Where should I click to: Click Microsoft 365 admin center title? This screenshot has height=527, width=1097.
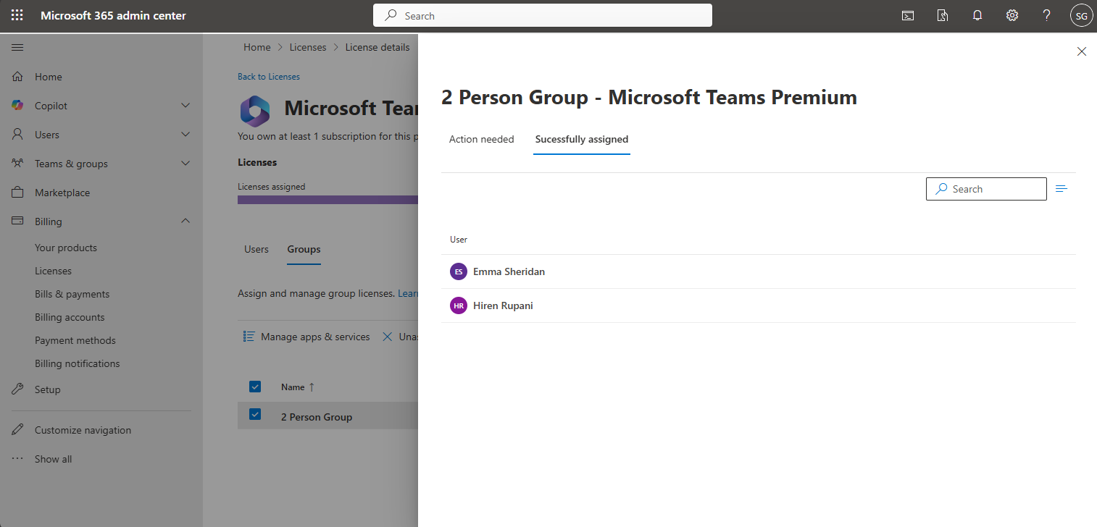click(x=113, y=15)
